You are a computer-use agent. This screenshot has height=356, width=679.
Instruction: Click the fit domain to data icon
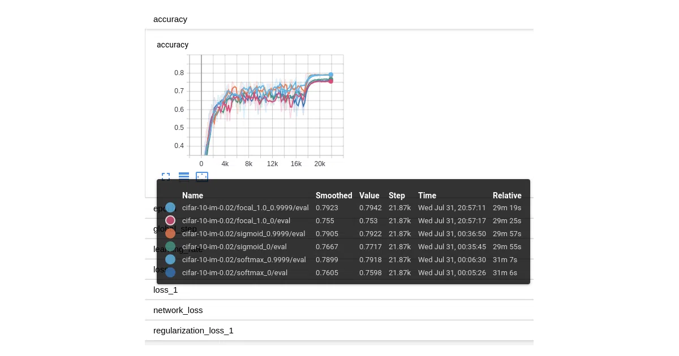[x=202, y=177]
